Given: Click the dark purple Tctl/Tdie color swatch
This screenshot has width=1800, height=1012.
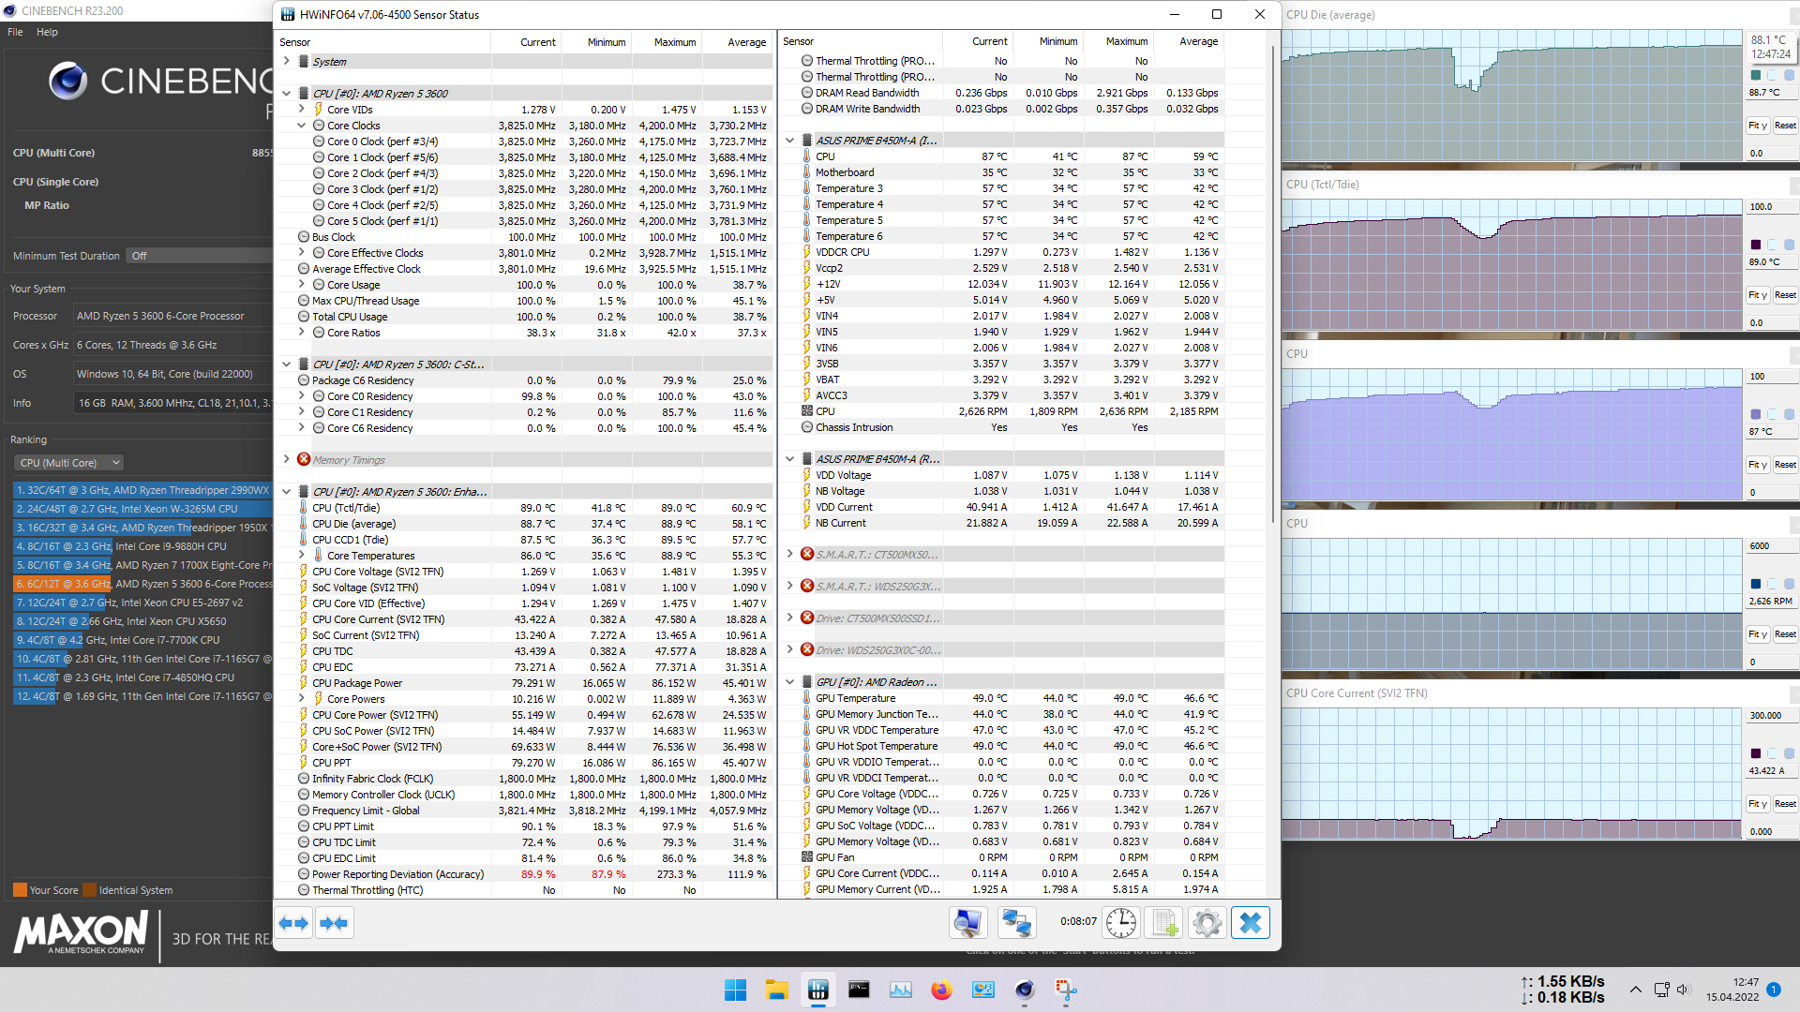Looking at the screenshot, I should (1756, 245).
